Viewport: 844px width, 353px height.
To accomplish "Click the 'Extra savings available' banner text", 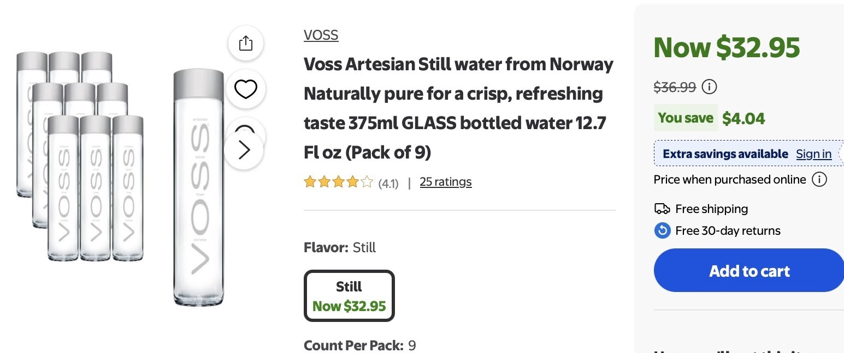I will click(725, 154).
